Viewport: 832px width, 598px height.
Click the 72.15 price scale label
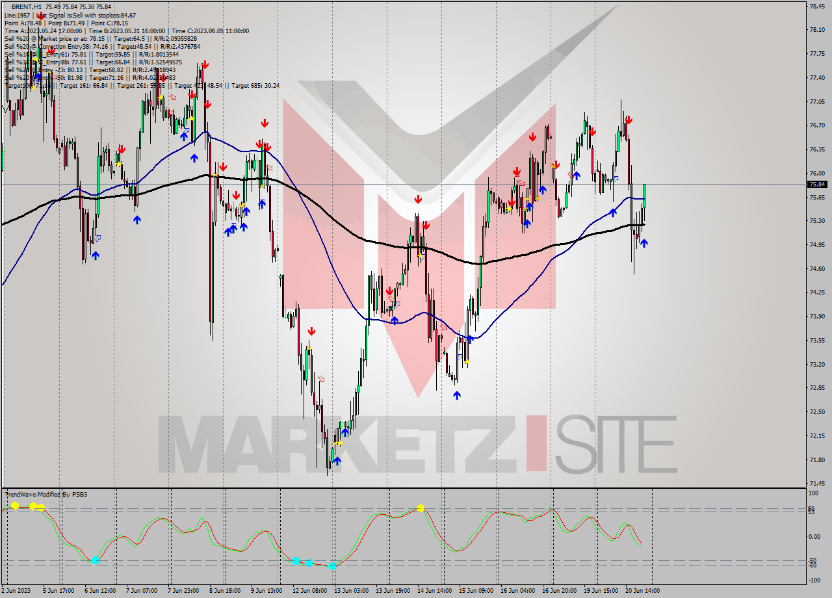[x=817, y=435]
